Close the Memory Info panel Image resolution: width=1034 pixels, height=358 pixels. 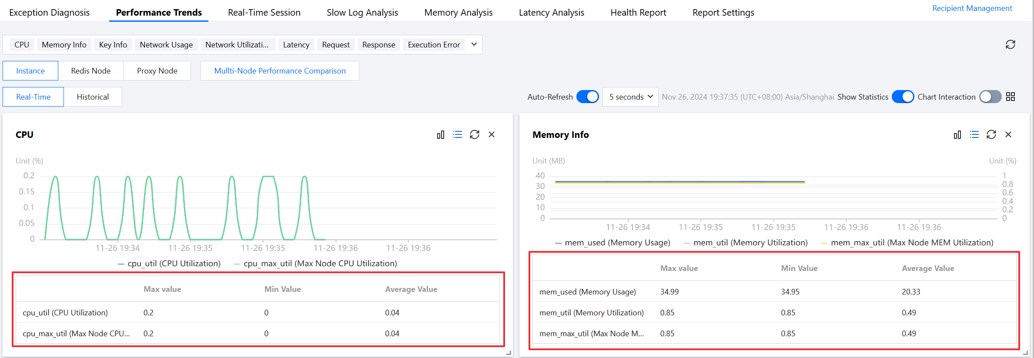coord(1008,135)
